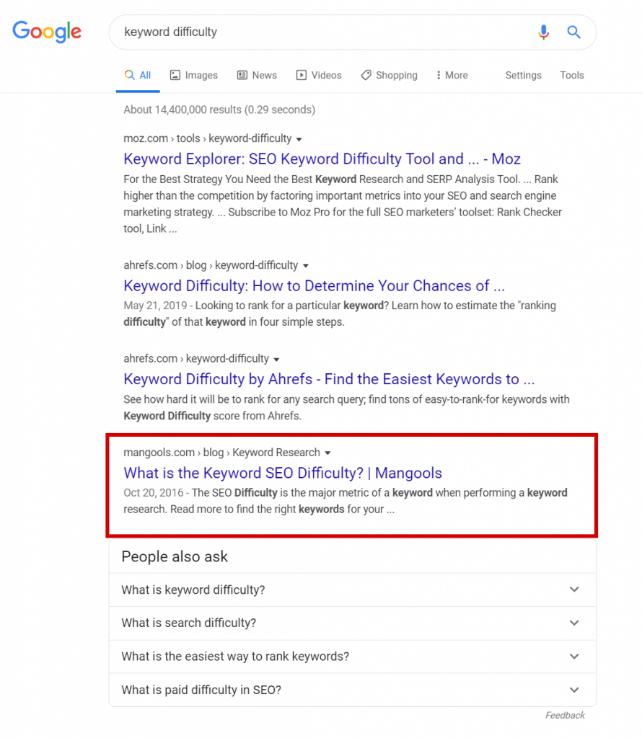Switch to the All tab
The width and height of the screenshot is (642, 738).
click(x=138, y=75)
